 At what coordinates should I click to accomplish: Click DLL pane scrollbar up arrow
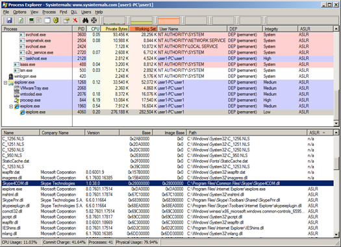pyautogui.click(x=336, y=132)
